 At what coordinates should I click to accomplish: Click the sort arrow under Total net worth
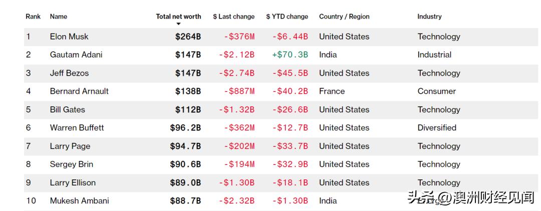pyautogui.click(x=178, y=24)
